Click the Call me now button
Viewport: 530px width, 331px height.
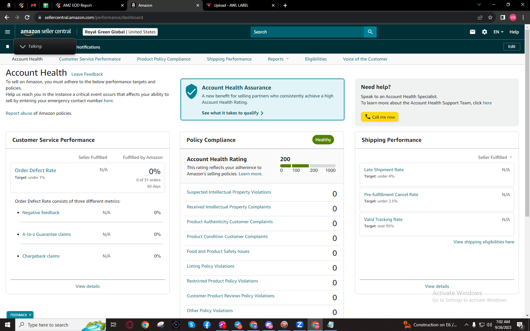click(x=380, y=117)
